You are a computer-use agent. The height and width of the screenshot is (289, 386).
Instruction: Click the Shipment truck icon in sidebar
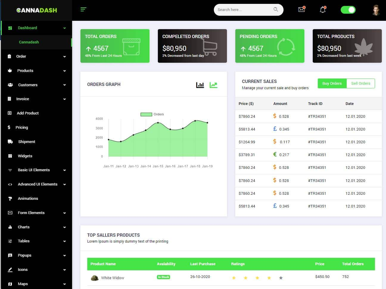tap(10, 142)
